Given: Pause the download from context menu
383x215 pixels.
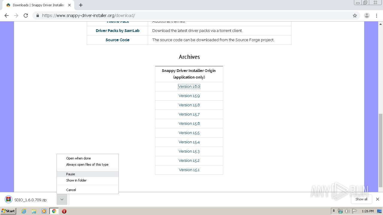Looking at the screenshot, I should [88, 174].
